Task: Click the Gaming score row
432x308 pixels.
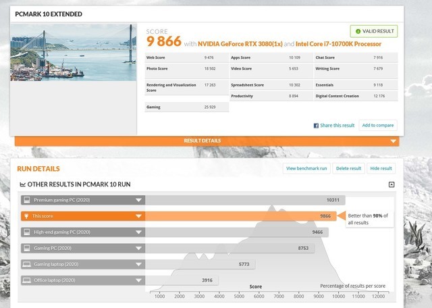Action: point(186,107)
